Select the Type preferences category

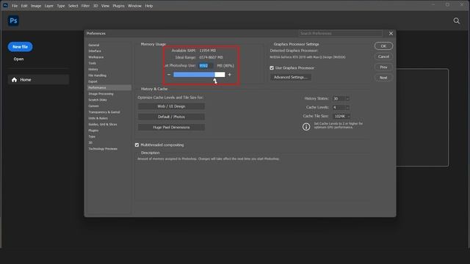click(x=92, y=136)
